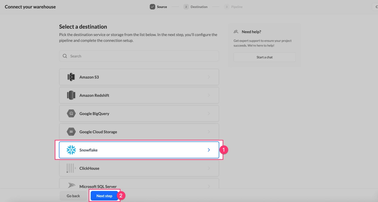Click the ClickHouse icon
The image size is (378, 202).
click(x=71, y=168)
